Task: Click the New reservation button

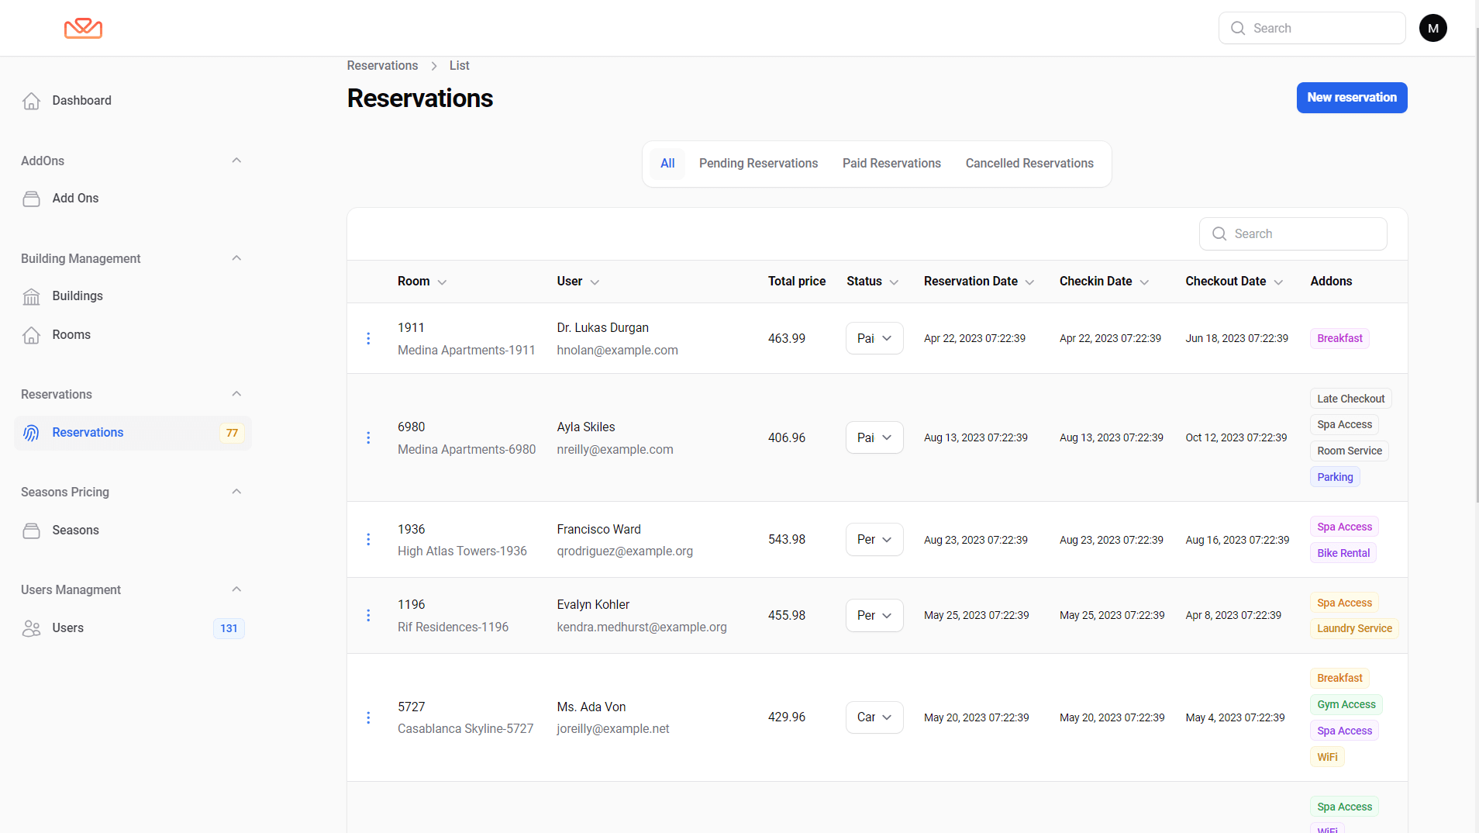Action: pyautogui.click(x=1351, y=98)
